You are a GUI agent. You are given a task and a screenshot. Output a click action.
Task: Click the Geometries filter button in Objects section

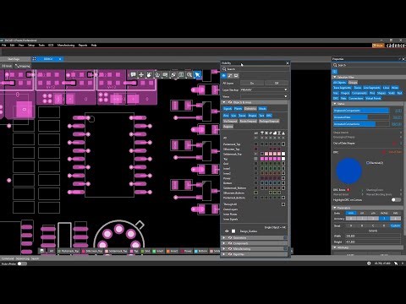click(250, 109)
